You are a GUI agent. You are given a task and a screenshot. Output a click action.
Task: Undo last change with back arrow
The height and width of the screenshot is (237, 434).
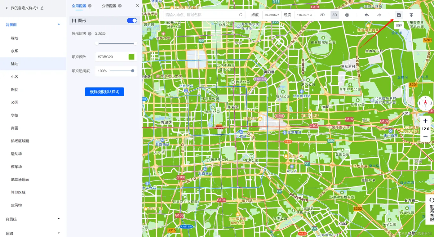pos(367,15)
